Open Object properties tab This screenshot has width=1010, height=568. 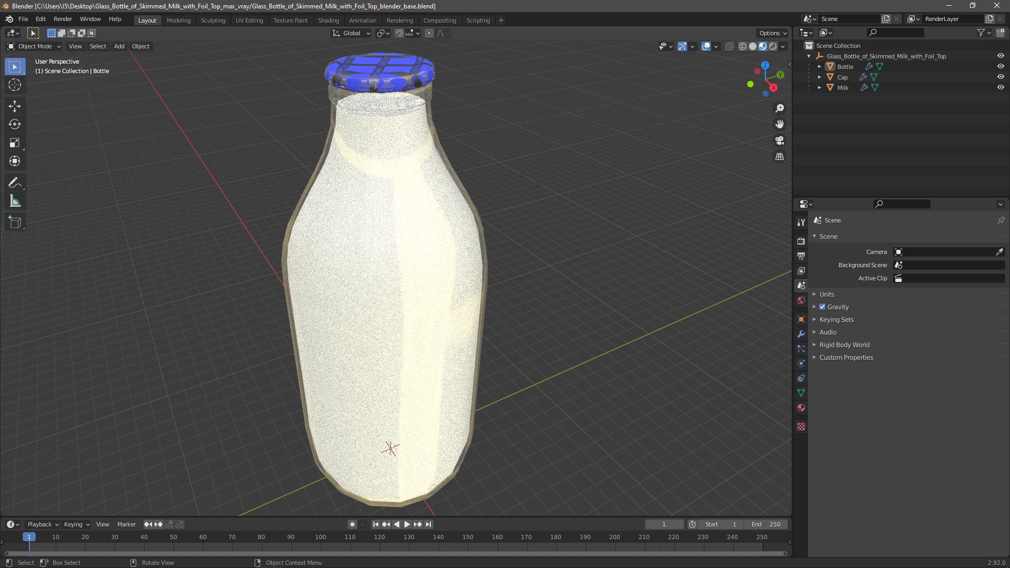click(801, 319)
